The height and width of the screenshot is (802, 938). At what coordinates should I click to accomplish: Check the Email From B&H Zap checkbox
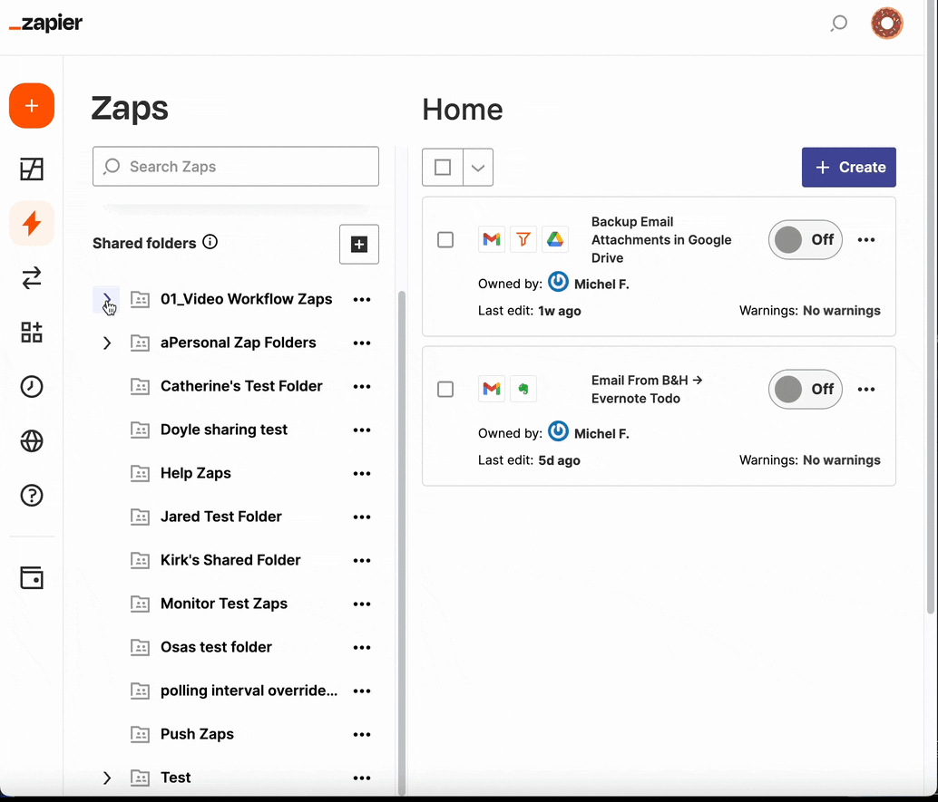pos(445,389)
